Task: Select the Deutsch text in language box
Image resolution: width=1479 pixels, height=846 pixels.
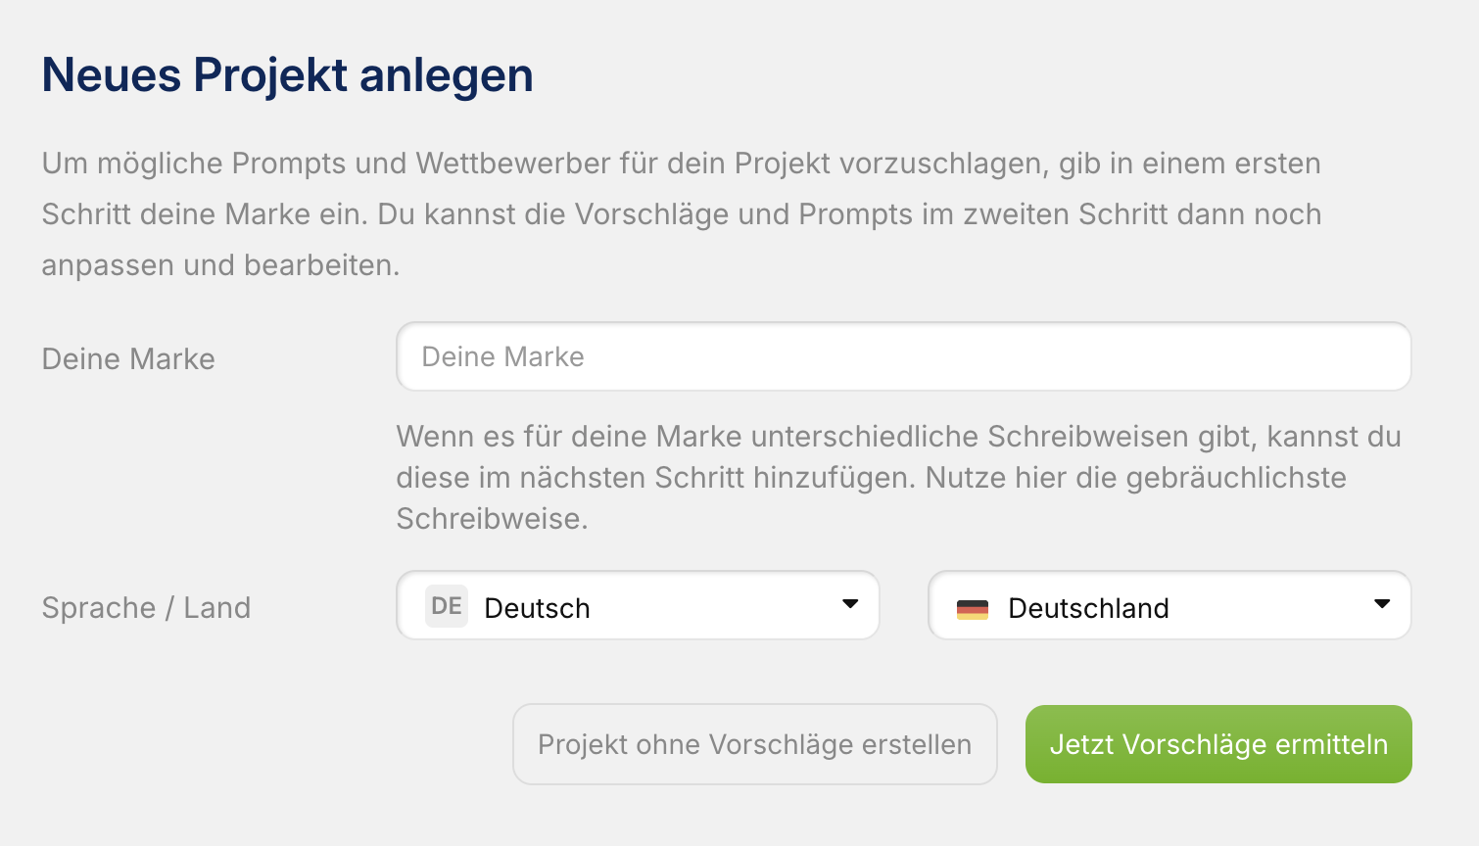Action: 537,608
